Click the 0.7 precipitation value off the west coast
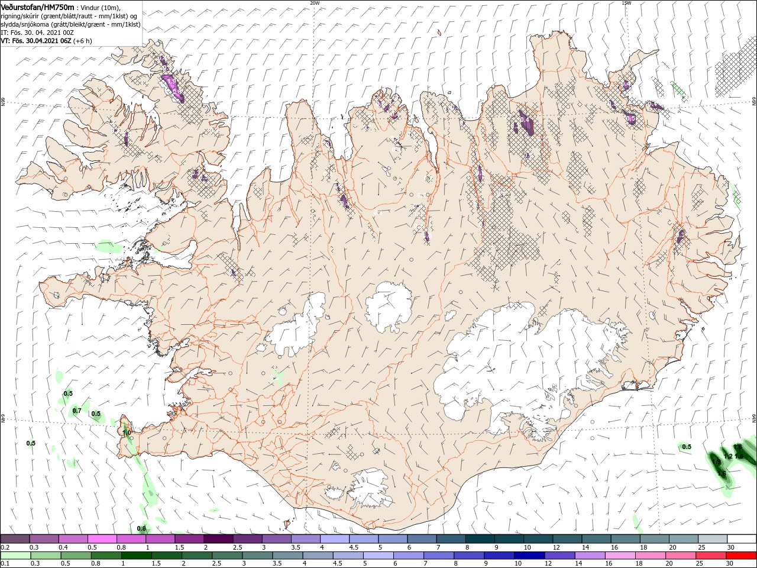Viewport: 757px width, 568px height. pyautogui.click(x=77, y=411)
